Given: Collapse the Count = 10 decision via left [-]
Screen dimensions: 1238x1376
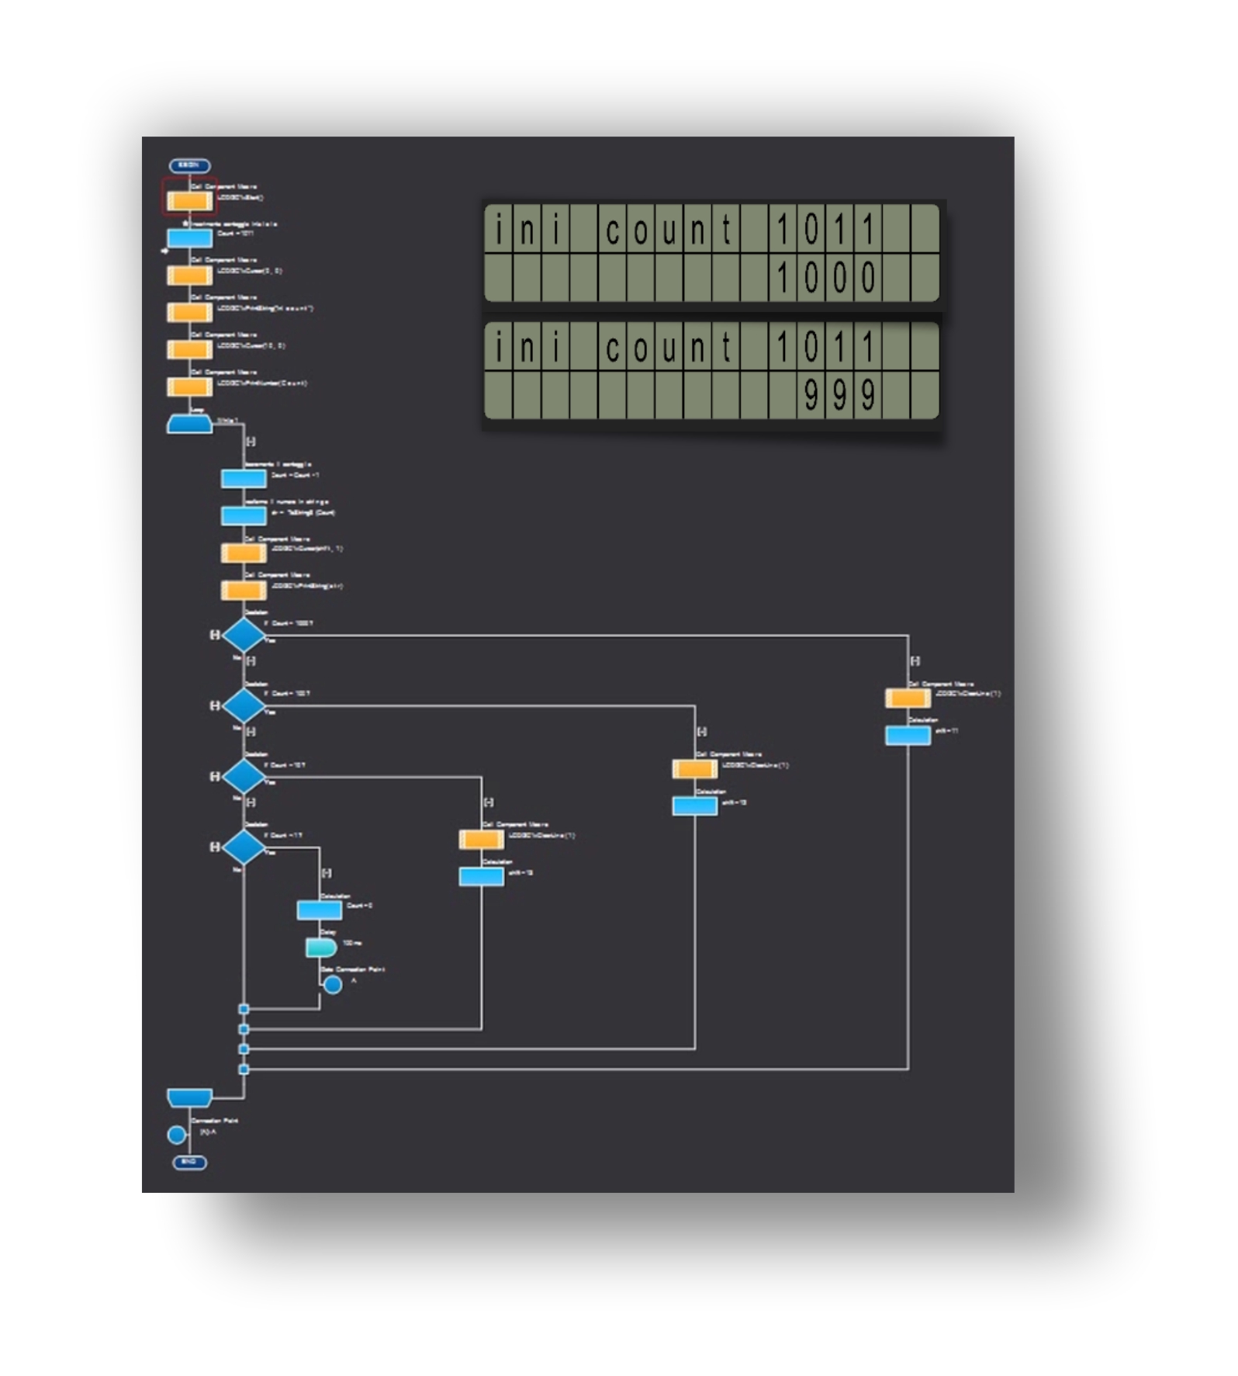Looking at the screenshot, I should tap(215, 776).
